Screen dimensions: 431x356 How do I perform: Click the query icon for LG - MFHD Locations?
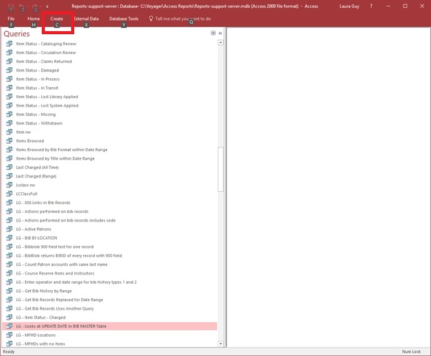pos(9,335)
